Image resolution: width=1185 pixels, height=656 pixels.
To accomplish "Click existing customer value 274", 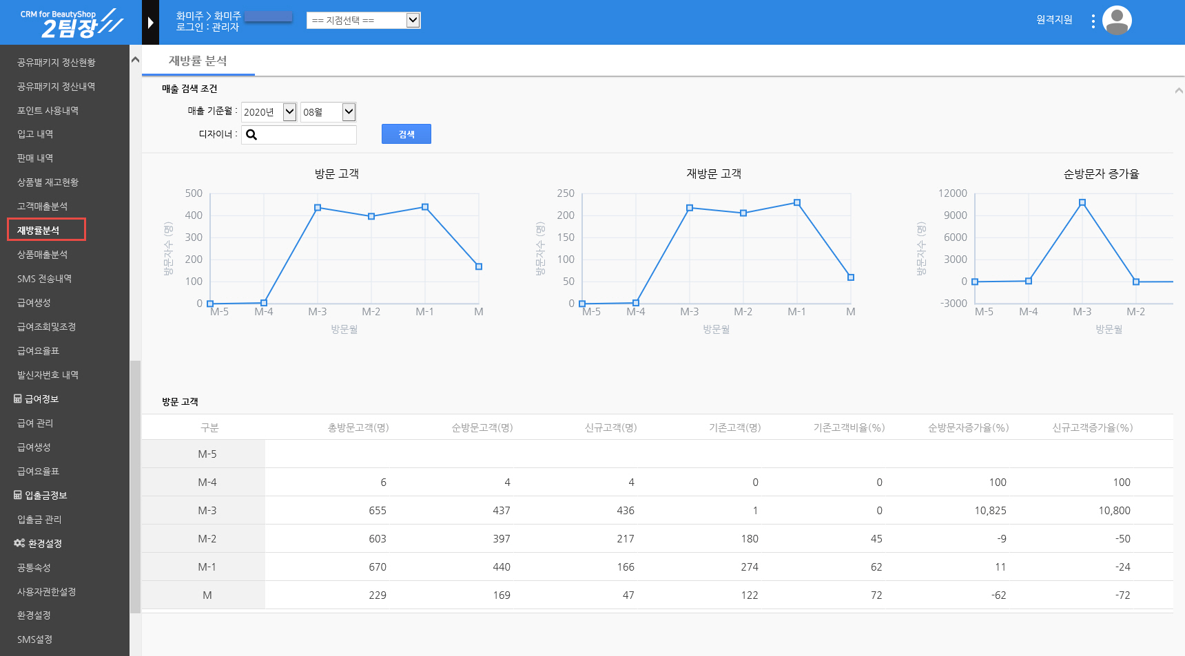I will 750,567.
